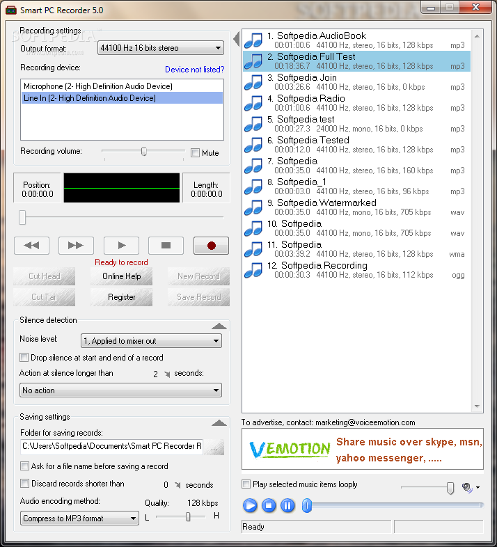The height and width of the screenshot is (547, 497).
Task: Open the No action dropdown
Action: pyautogui.click(x=120, y=390)
